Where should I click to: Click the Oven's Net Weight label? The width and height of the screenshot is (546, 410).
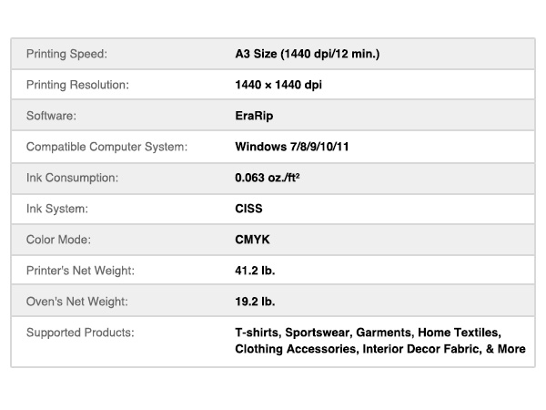[x=76, y=302]
